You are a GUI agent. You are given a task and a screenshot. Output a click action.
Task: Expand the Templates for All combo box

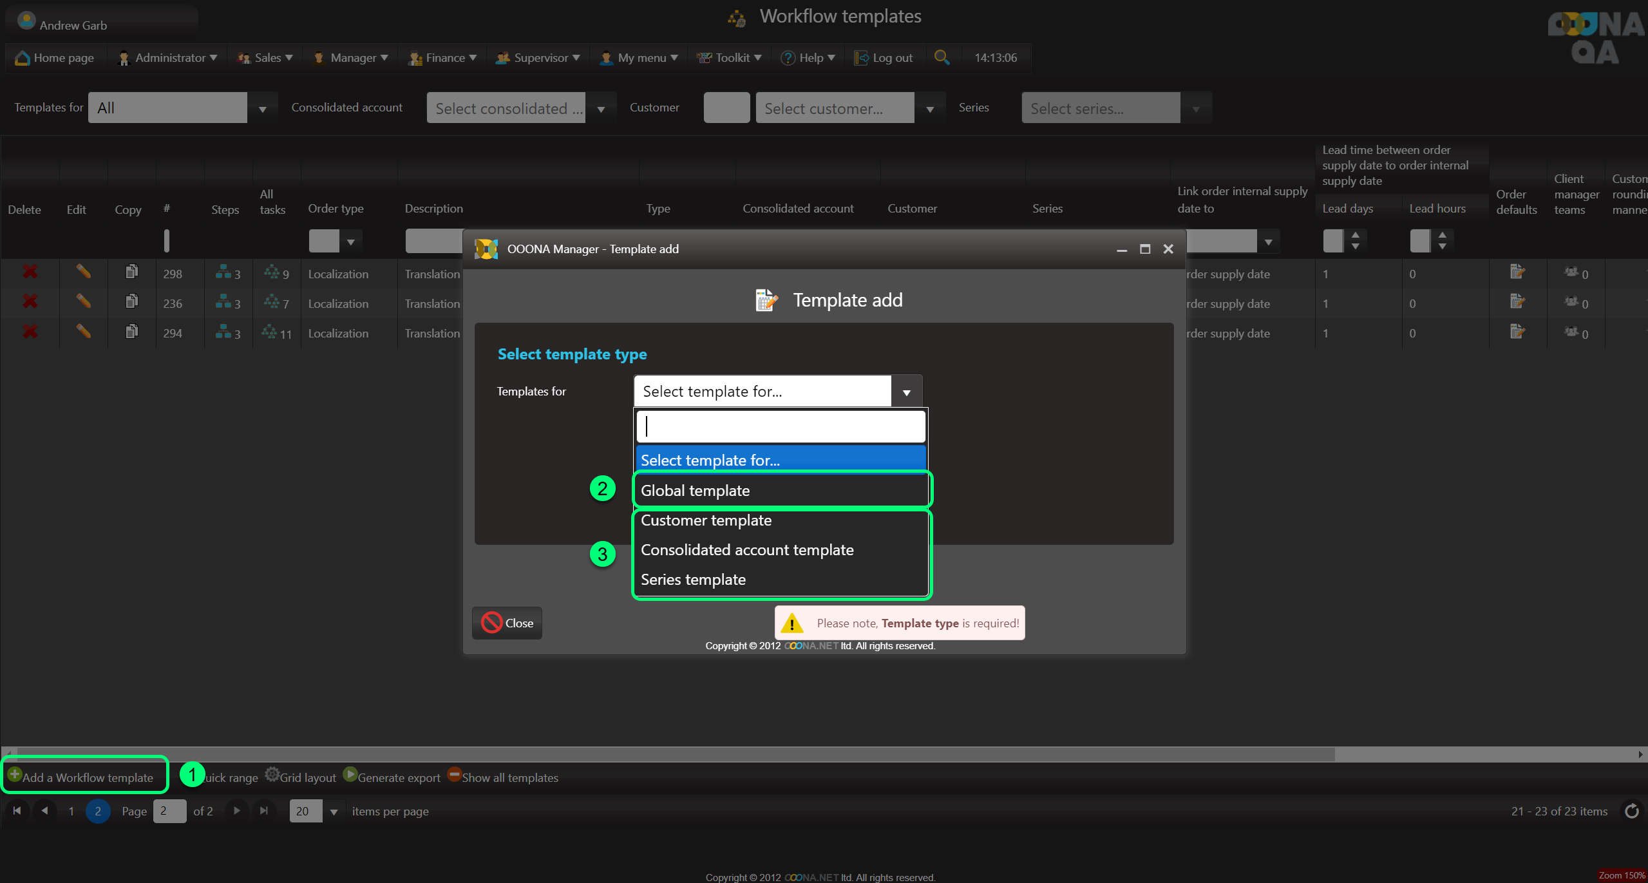click(x=262, y=109)
